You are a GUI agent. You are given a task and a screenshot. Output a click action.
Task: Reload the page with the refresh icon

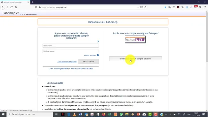(12, 7)
